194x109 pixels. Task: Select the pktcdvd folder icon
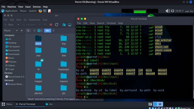click(38, 88)
